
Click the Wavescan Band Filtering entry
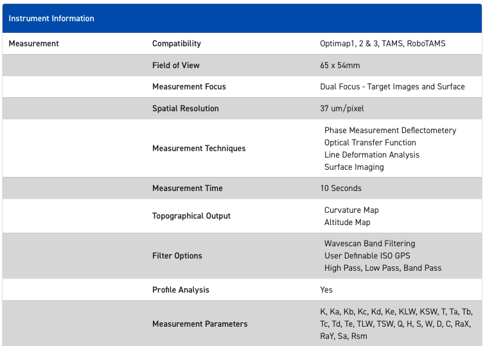pos(369,244)
